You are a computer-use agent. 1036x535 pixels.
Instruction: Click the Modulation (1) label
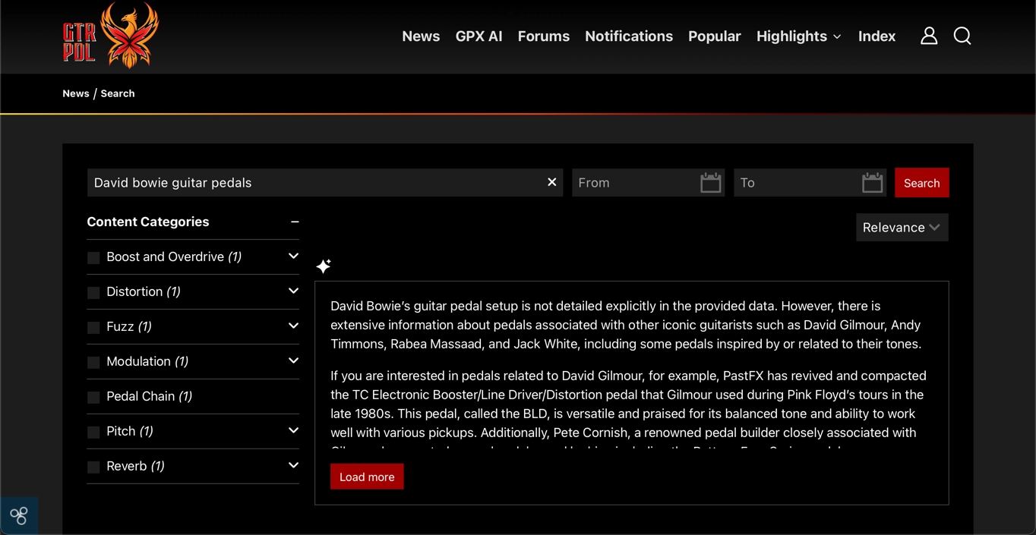pyautogui.click(x=147, y=361)
